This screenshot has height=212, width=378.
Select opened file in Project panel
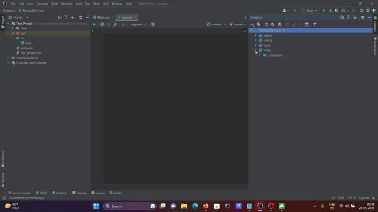tap(60, 18)
